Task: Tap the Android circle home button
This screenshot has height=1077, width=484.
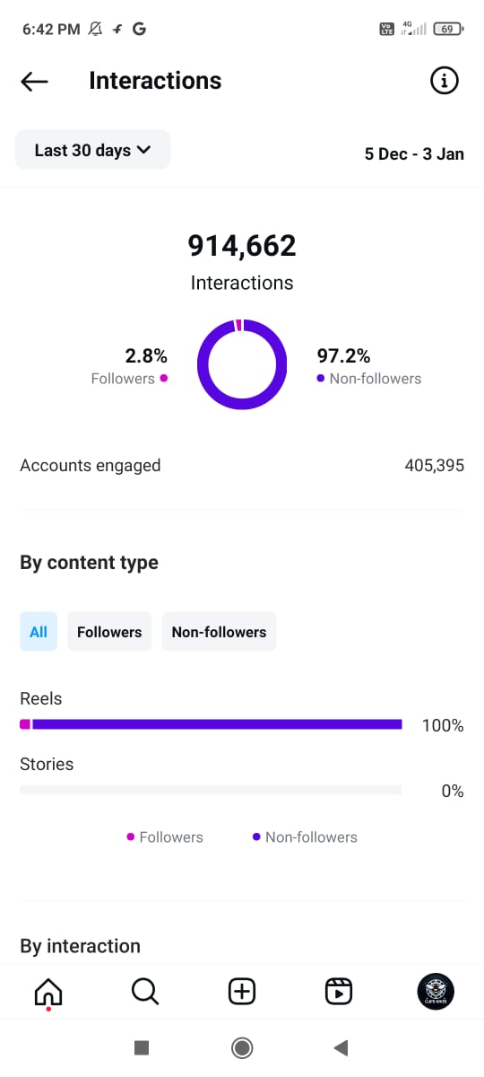Action: [241, 1047]
